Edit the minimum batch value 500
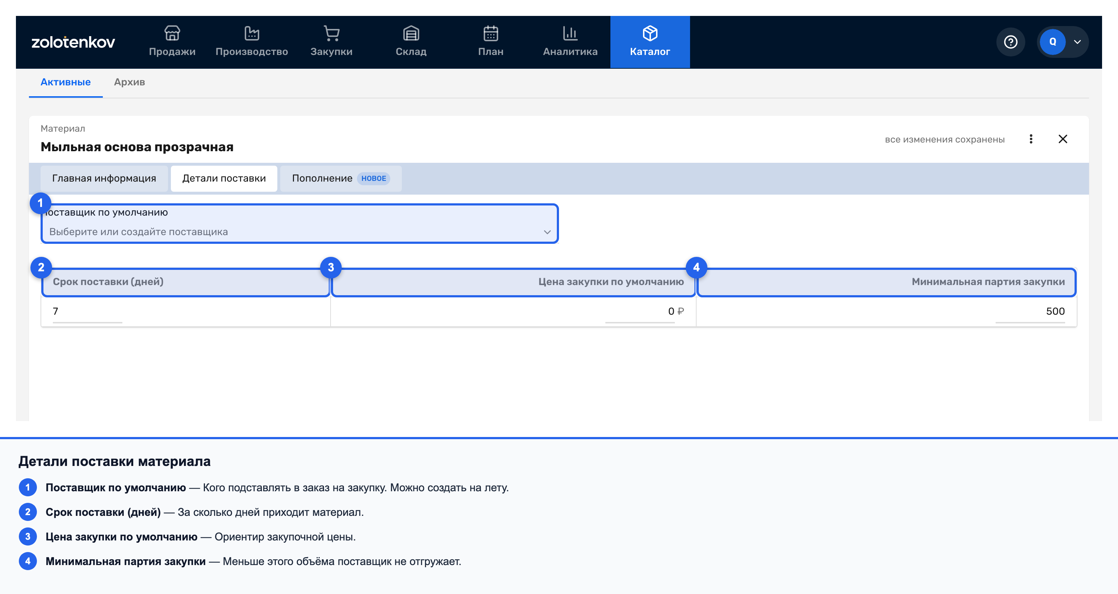 point(1030,311)
